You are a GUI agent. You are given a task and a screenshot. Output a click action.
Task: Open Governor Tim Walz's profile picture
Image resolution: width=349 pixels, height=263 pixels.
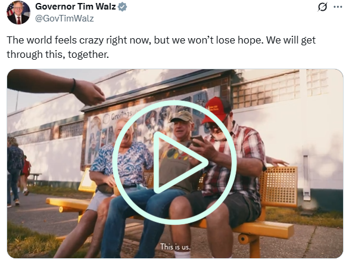coord(18,13)
